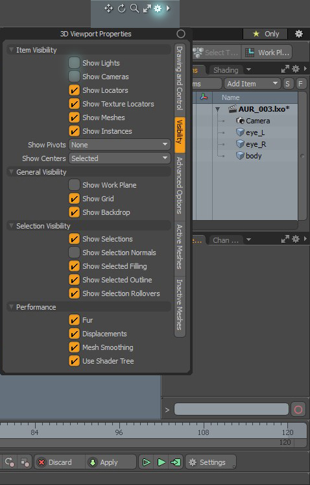Image resolution: width=310 pixels, height=485 pixels.
Task: Click the star Only button
Action: coord(265,34)
